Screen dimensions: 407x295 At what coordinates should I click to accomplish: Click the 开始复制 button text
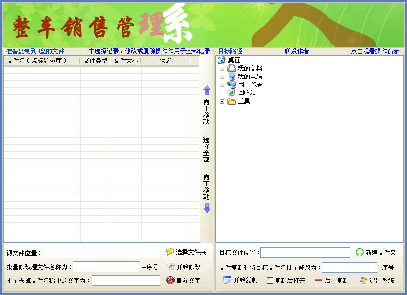[245, 280]
